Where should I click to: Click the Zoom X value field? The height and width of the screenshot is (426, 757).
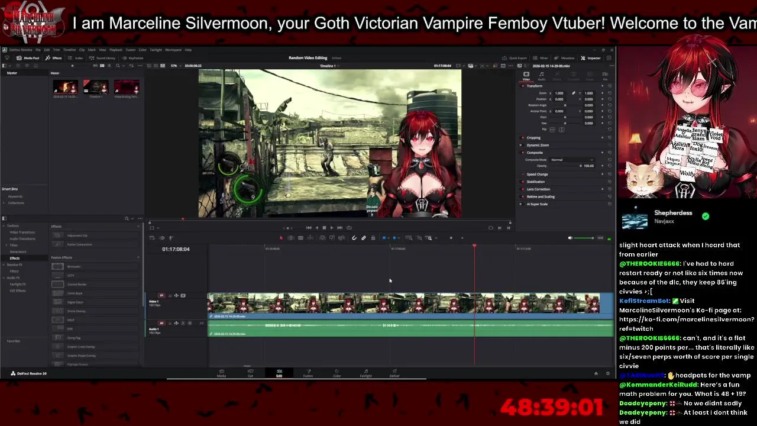click(560, 93)
